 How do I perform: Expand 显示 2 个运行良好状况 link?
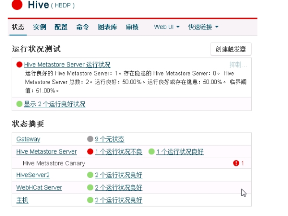click(x=55, y=104)
